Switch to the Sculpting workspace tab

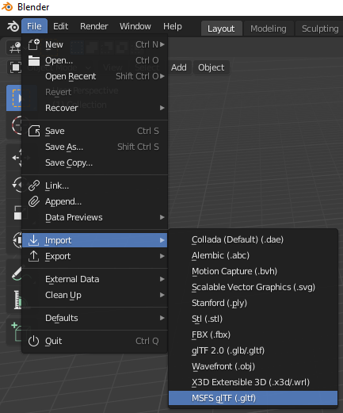coord(320,29)
